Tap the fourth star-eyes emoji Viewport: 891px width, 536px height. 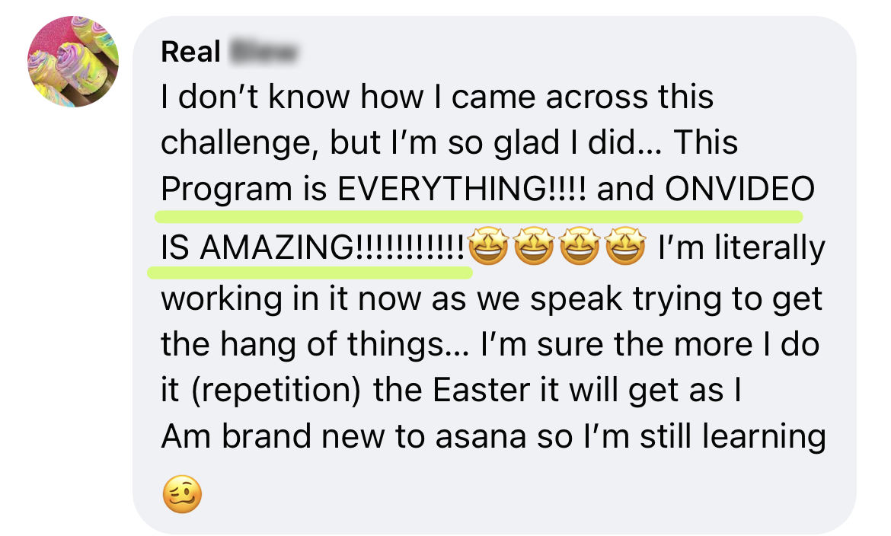tap(625, 246)
